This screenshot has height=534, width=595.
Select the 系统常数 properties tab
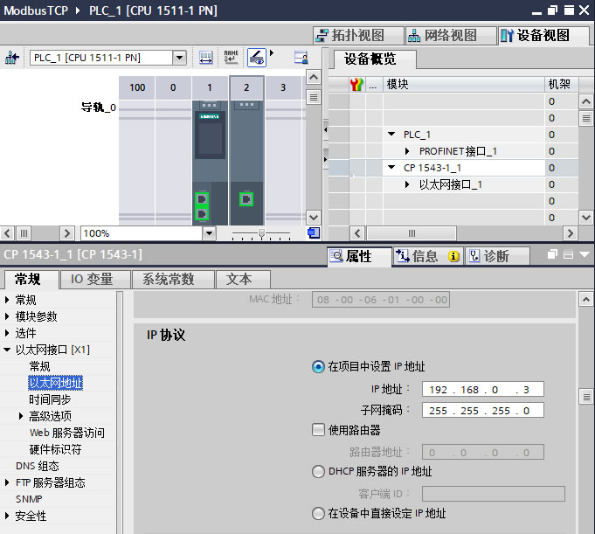tap(173, 280)
